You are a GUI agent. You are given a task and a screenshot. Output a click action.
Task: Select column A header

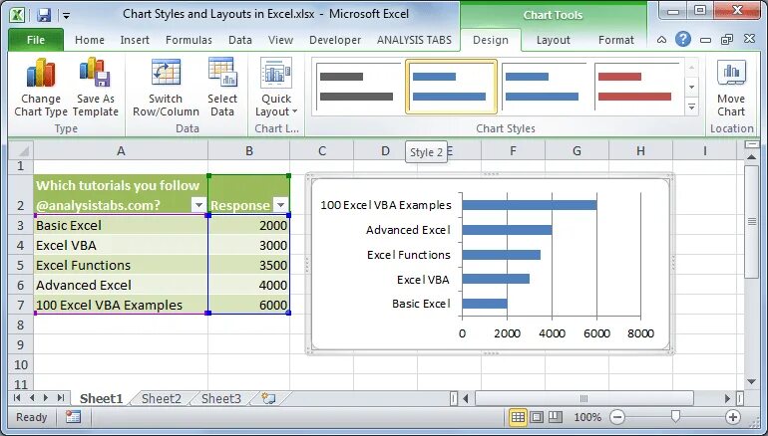click(121, 151)
